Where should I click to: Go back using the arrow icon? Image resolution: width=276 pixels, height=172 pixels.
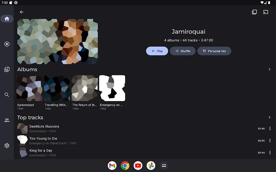[21, 12]
